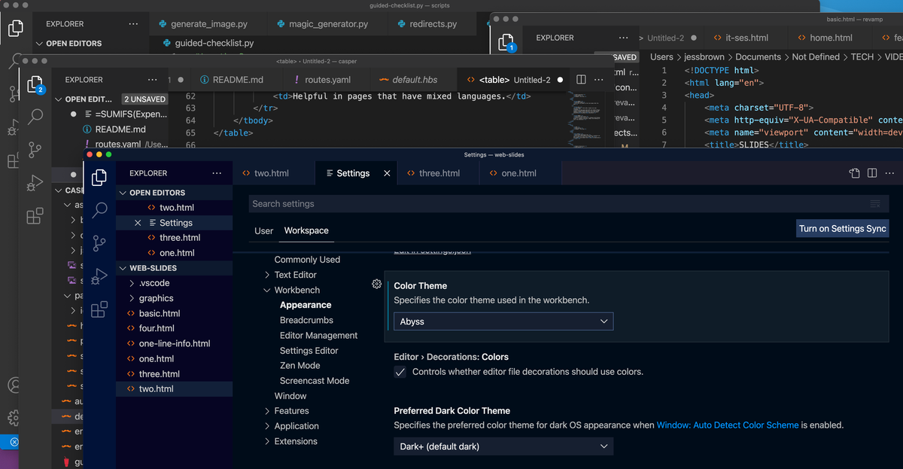Open Run and Debug in web-slides window

pos(99,276)
